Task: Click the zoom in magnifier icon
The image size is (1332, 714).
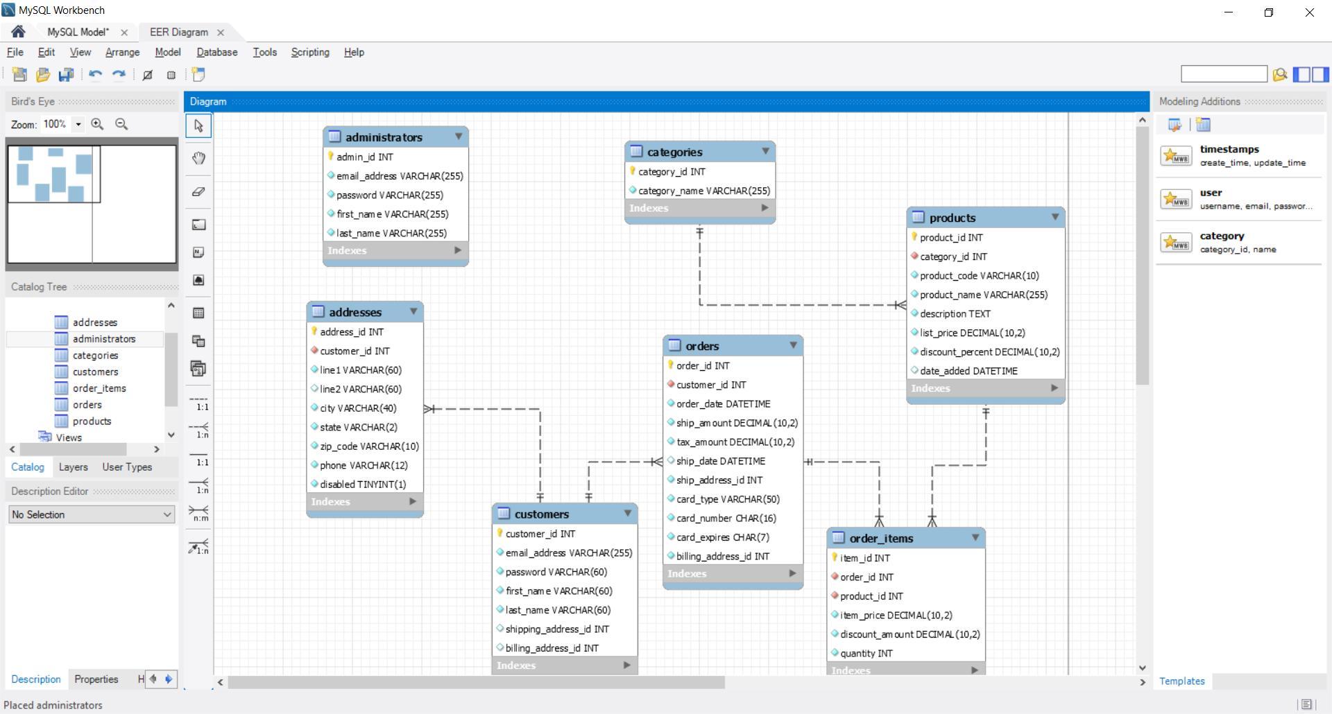Action: [97, 124]
